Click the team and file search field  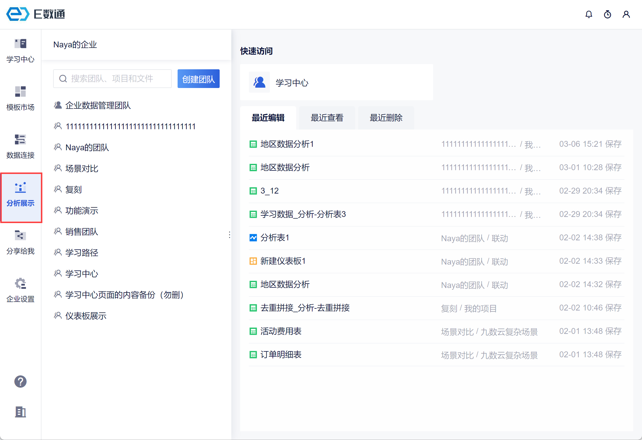[112, 79]
